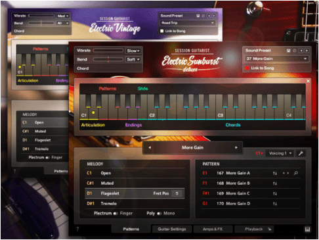Viewport: 319px width, 240px height.
Task: Select C#1 Muted in Electric Vintage melody list
Action: pyautogui.click(x=45, y=132)
